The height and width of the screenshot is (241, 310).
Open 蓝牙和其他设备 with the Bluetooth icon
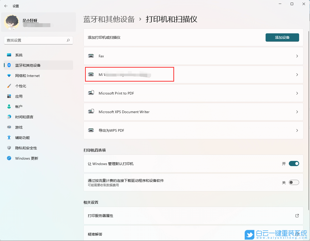click(9, 65)
